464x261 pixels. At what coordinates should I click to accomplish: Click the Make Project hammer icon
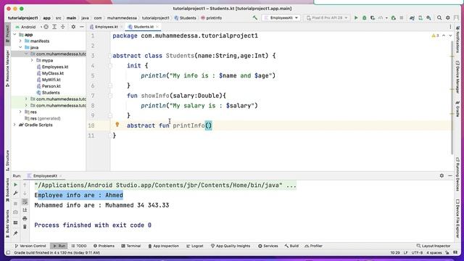click(x=254, y=17)
